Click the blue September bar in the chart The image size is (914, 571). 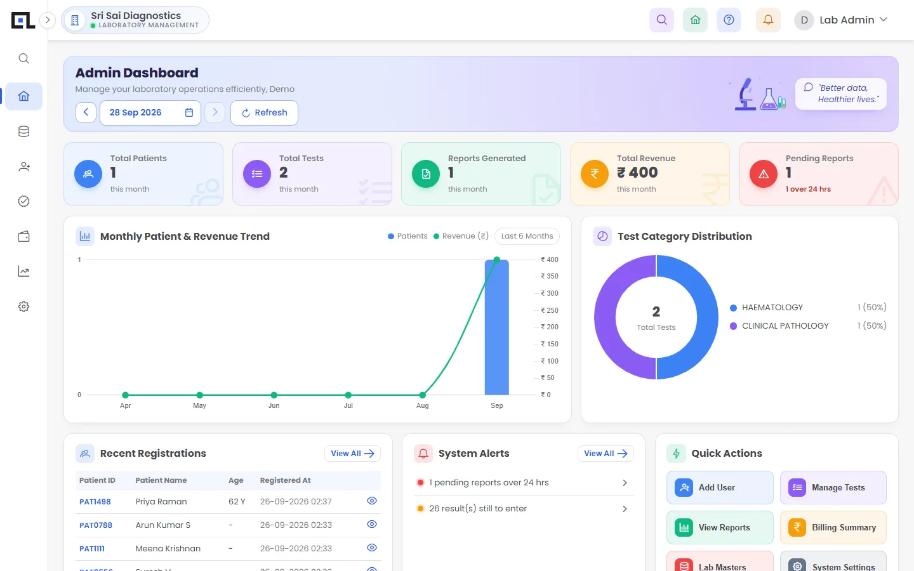tap(496, 327)
